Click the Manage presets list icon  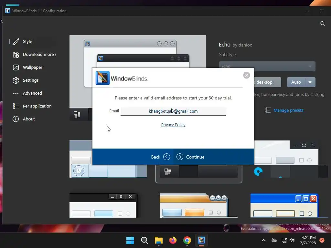268,110
